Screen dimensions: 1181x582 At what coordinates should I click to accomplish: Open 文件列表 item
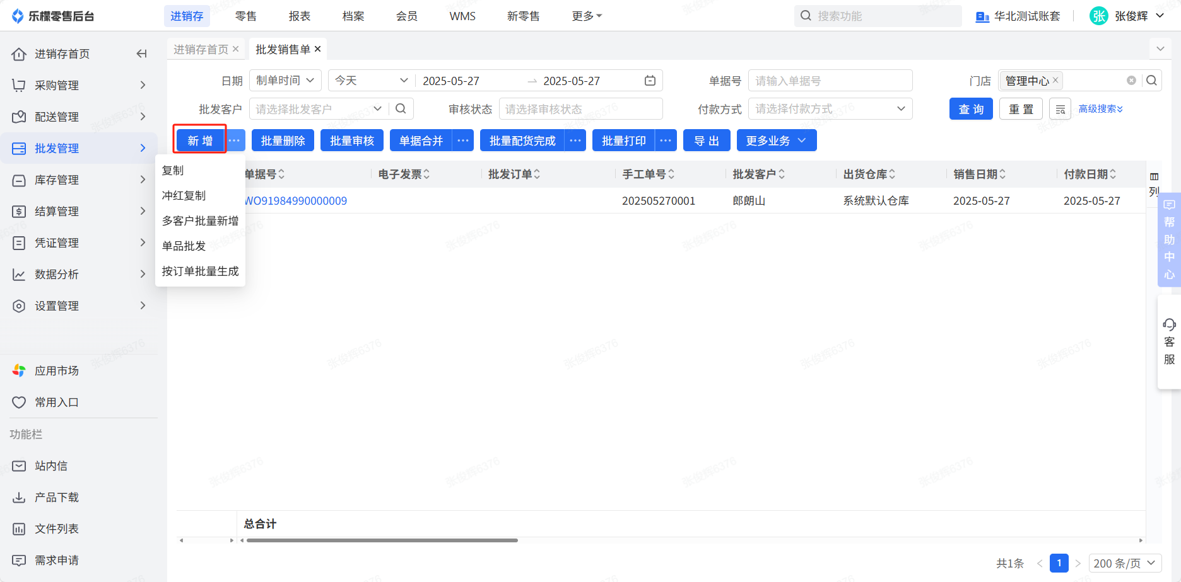(x=56, y=529)
